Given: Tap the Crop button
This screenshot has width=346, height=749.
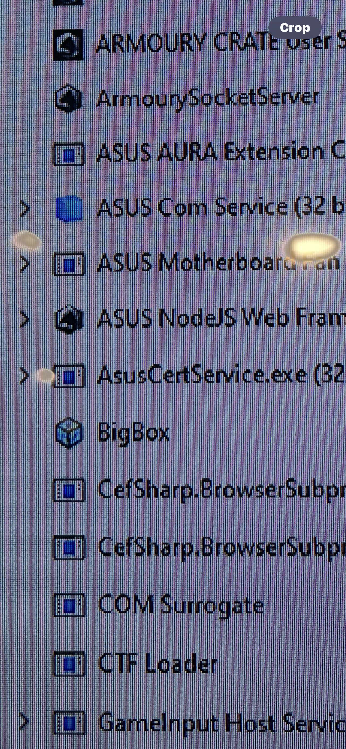Looking at the screenshot, I should [295, 28].
